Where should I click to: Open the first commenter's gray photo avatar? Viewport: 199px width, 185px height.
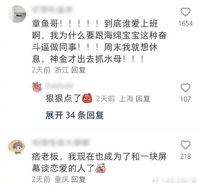tap(17, 14)
